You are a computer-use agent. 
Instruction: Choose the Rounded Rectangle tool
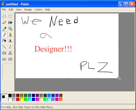[10, 59]
